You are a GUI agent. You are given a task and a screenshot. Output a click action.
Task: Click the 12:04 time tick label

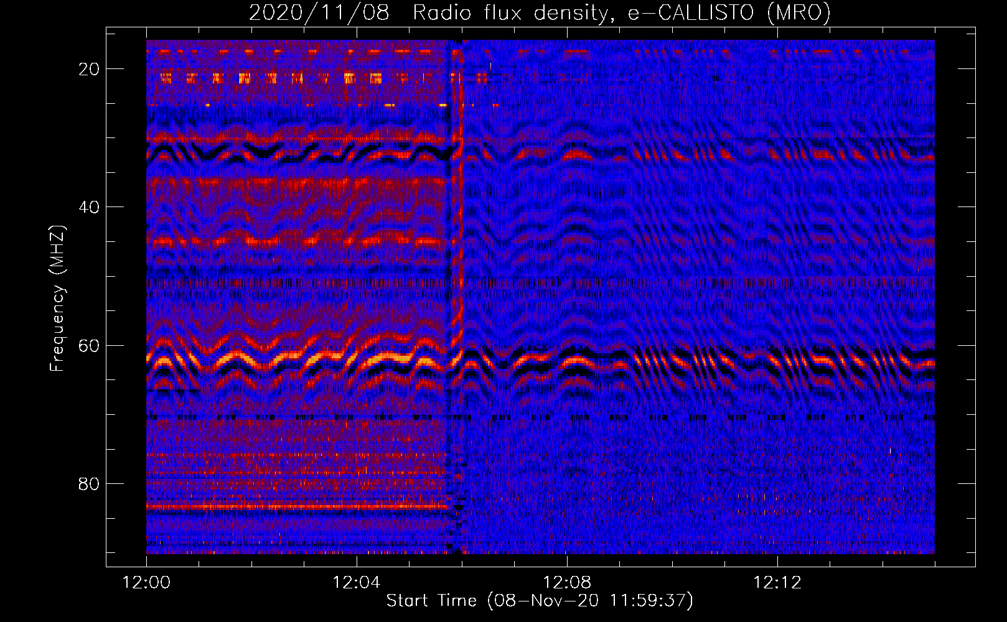point(357,583)
